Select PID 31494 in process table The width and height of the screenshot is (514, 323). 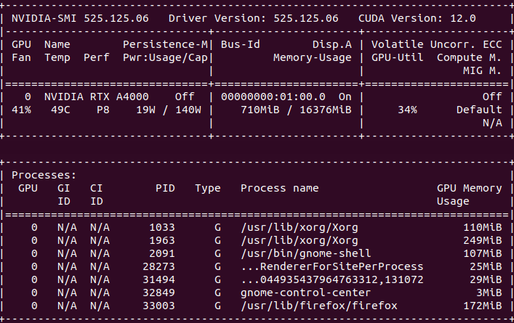[158, 279]
